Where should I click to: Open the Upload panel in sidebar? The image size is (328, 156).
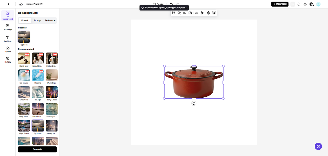[x=8, y=49]
